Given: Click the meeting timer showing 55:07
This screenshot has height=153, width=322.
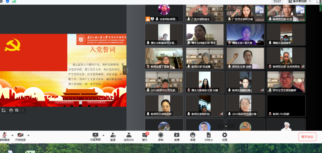Looking at the screenshot, I should 277,2.
